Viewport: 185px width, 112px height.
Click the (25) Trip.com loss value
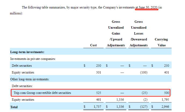pyautogui.click(x=144, y=93)
